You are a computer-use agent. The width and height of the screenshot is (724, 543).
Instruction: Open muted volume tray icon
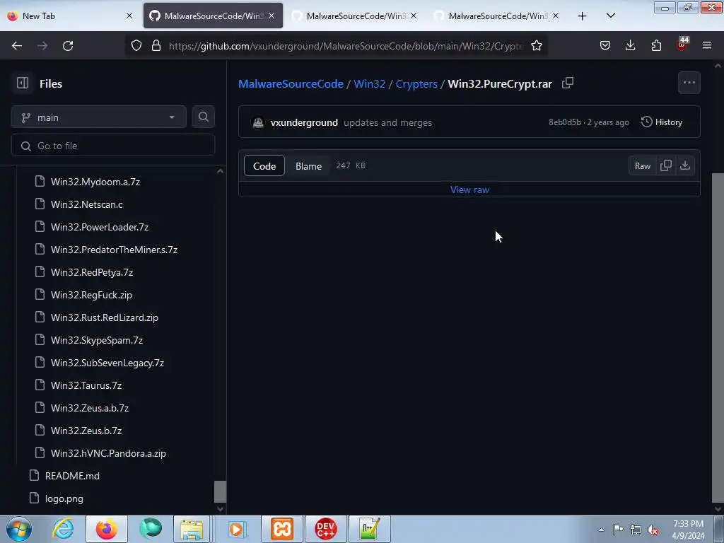coord(653,530)
